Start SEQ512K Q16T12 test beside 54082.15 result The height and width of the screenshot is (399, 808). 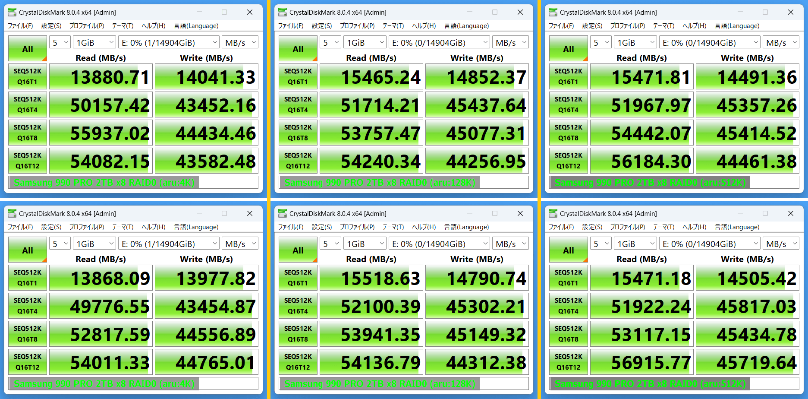tap(28, 161)
